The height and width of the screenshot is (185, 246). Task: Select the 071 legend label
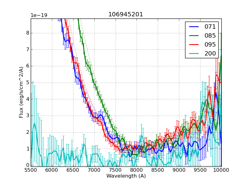coord(210,27)
